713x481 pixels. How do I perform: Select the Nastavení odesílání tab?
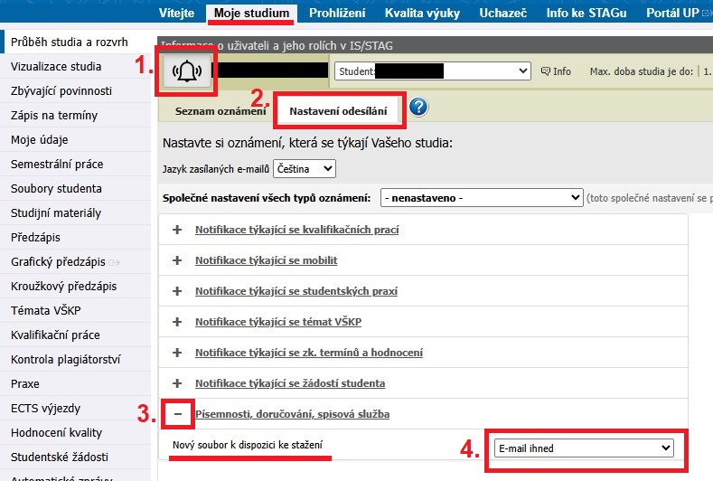click(x=338, y=110)
